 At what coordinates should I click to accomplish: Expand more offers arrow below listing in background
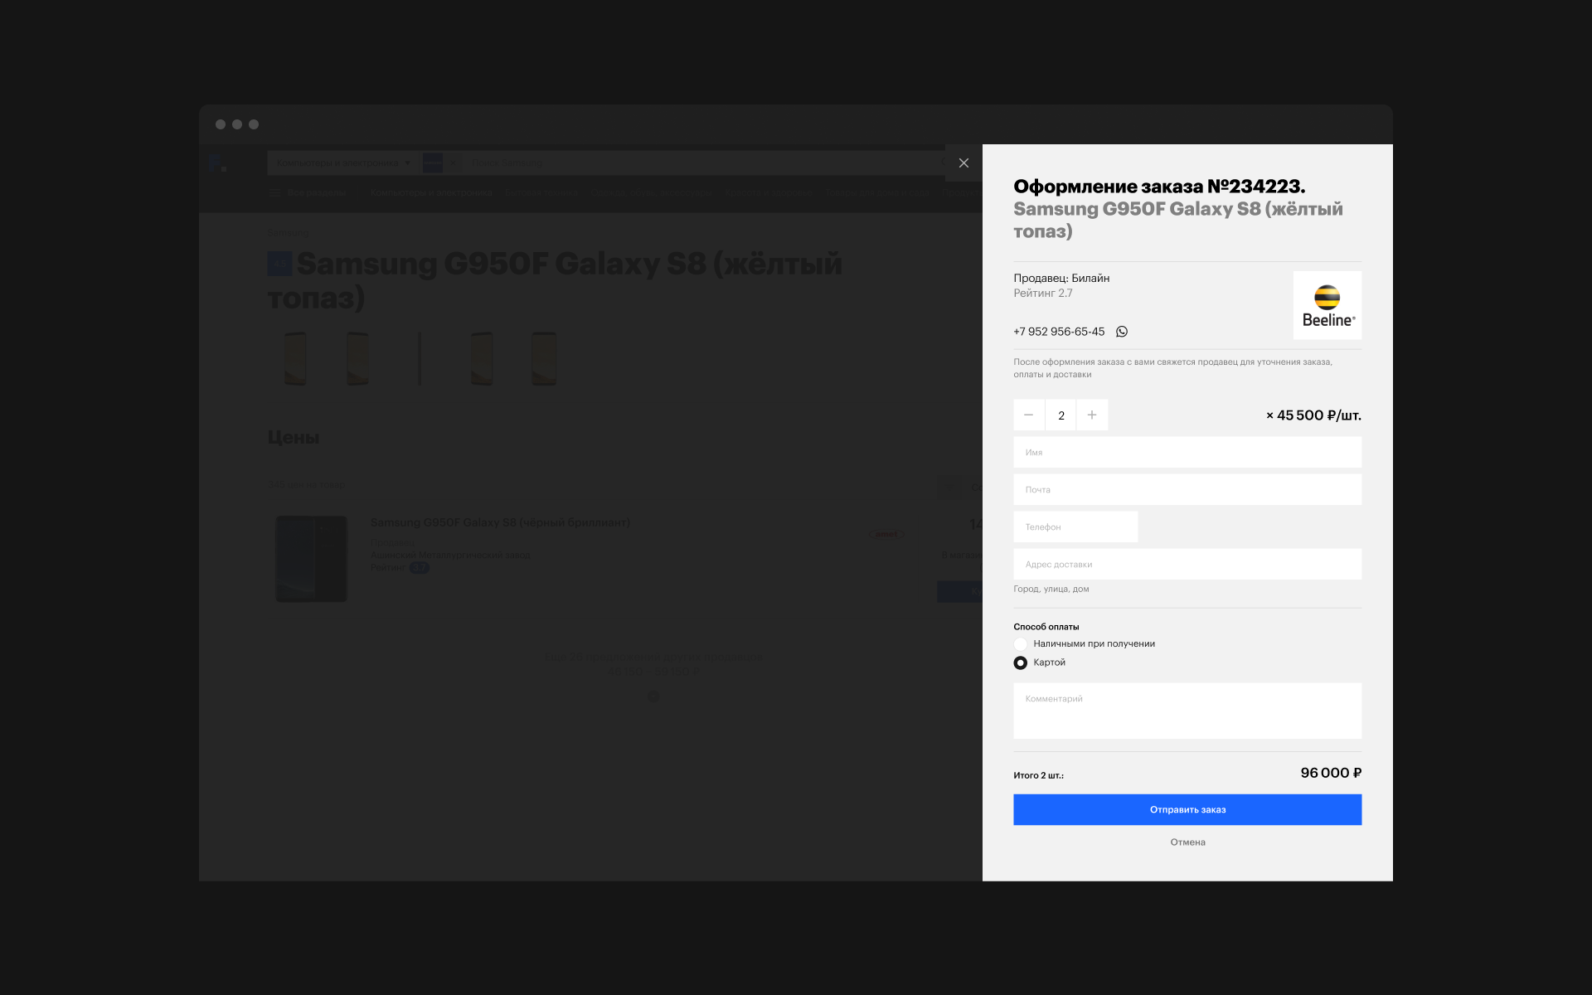653,696
